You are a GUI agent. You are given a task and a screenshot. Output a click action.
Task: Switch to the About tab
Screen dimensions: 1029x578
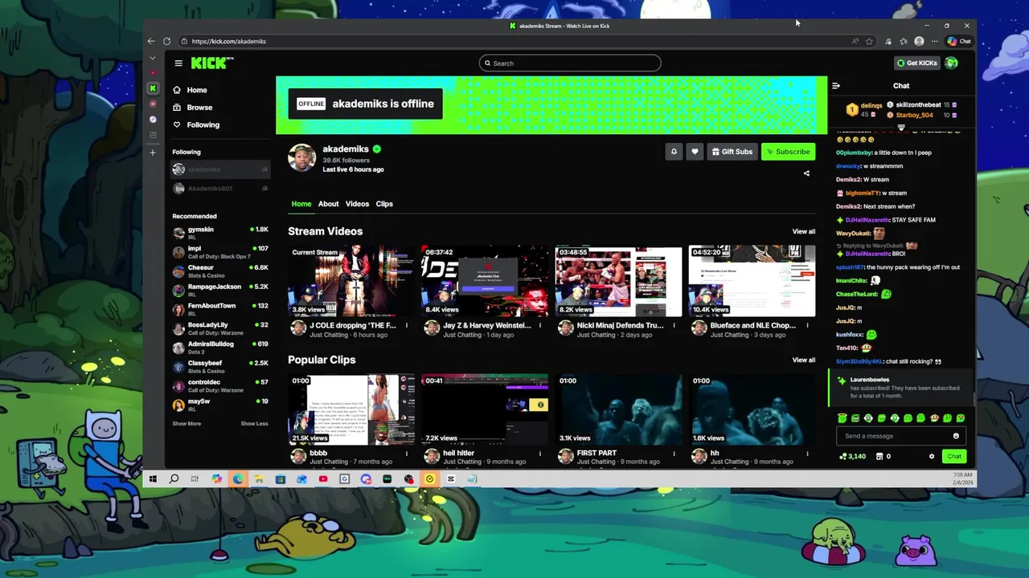point(328,204)
